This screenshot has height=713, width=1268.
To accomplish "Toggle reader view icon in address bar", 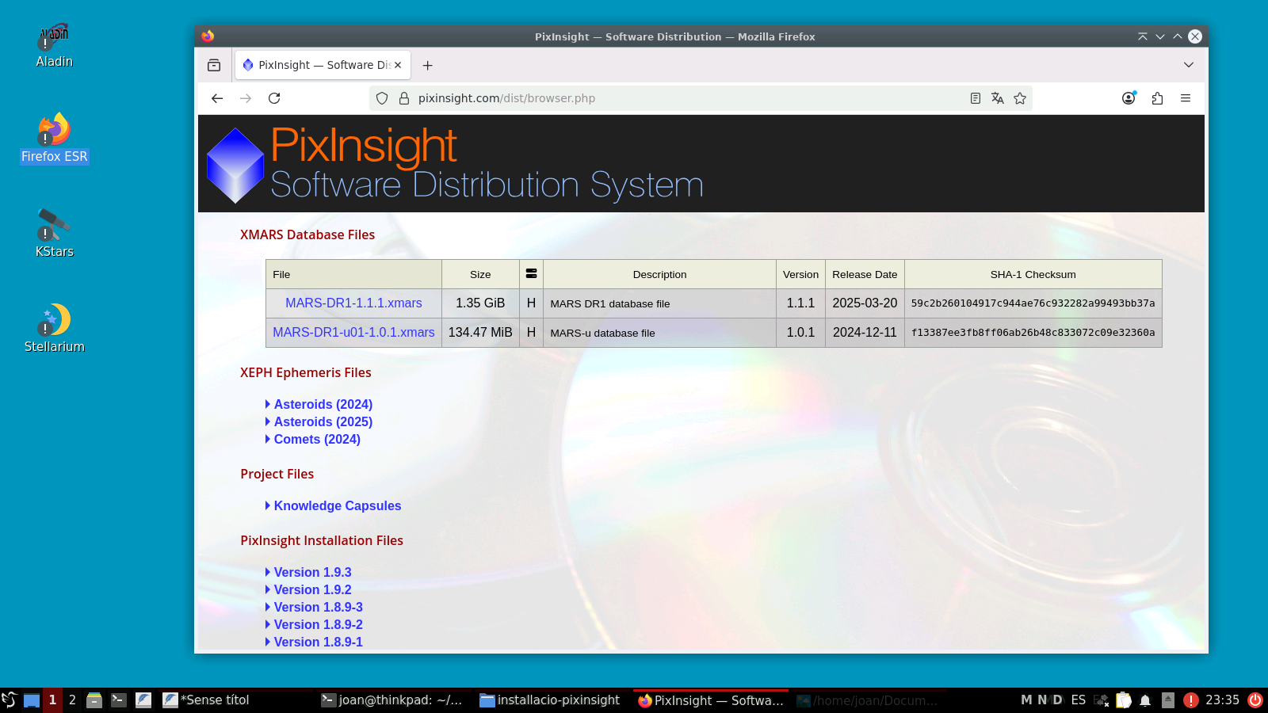I will 976,98.
